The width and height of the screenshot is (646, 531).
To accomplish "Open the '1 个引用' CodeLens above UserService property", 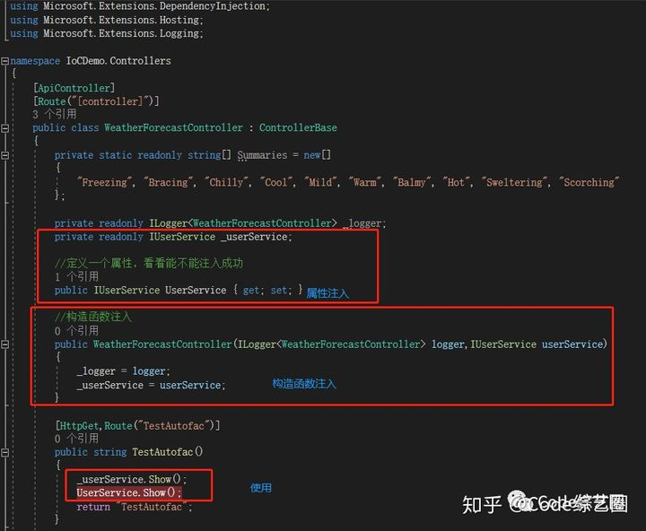I will 76,276.
